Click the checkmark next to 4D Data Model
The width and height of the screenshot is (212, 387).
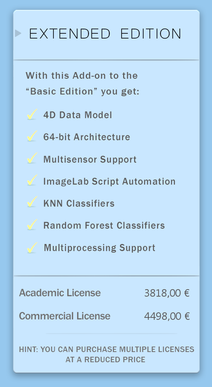(x=32, y=114)
